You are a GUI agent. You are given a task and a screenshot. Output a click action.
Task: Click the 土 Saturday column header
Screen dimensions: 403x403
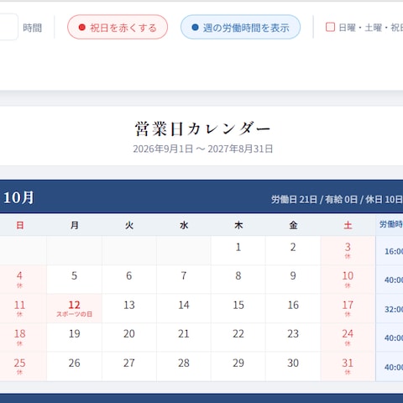click(x=348, y=225)
